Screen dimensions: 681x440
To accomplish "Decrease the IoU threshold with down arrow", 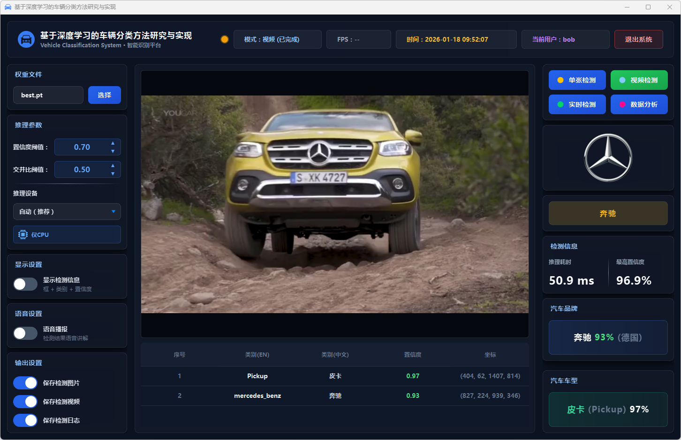I will pyautogui.click(x=113, y=174).
